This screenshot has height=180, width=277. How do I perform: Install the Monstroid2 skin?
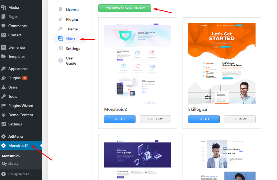[x=120, y=119]
